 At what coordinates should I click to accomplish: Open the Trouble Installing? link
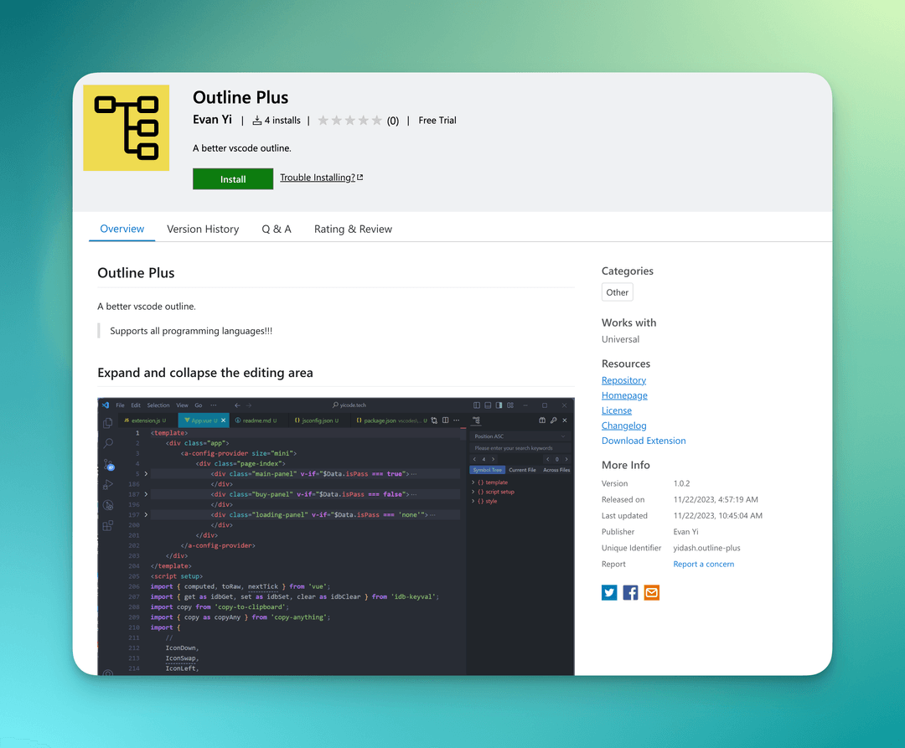(322, 178)
